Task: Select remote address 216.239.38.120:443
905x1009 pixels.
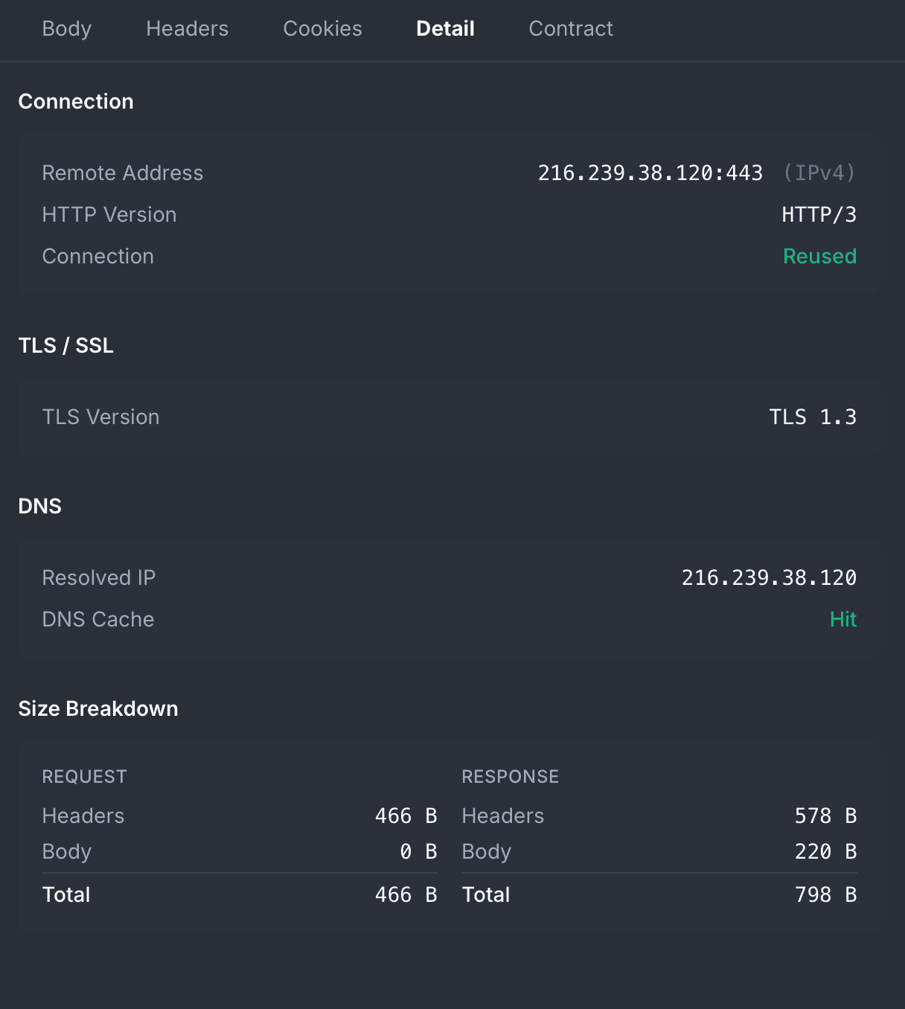Action: tap(650, 173)
